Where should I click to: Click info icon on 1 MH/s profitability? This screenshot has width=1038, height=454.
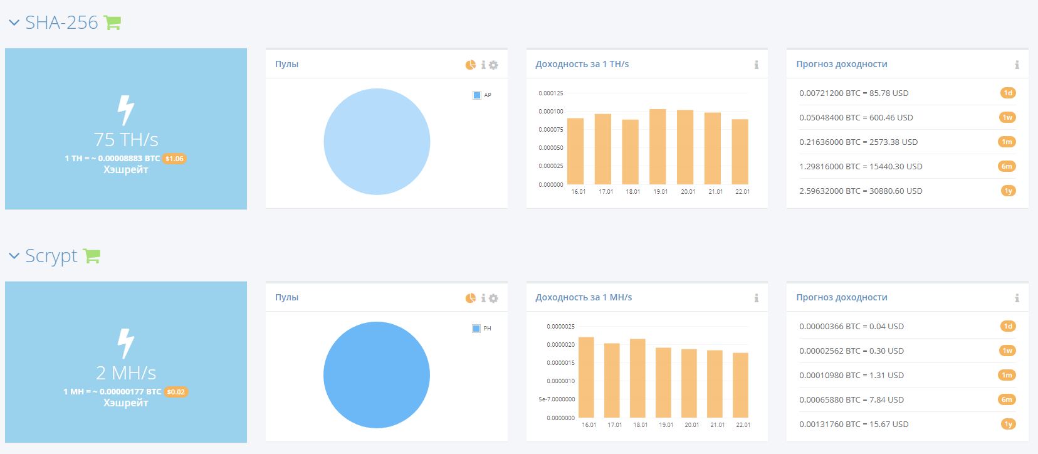[757, 298]
